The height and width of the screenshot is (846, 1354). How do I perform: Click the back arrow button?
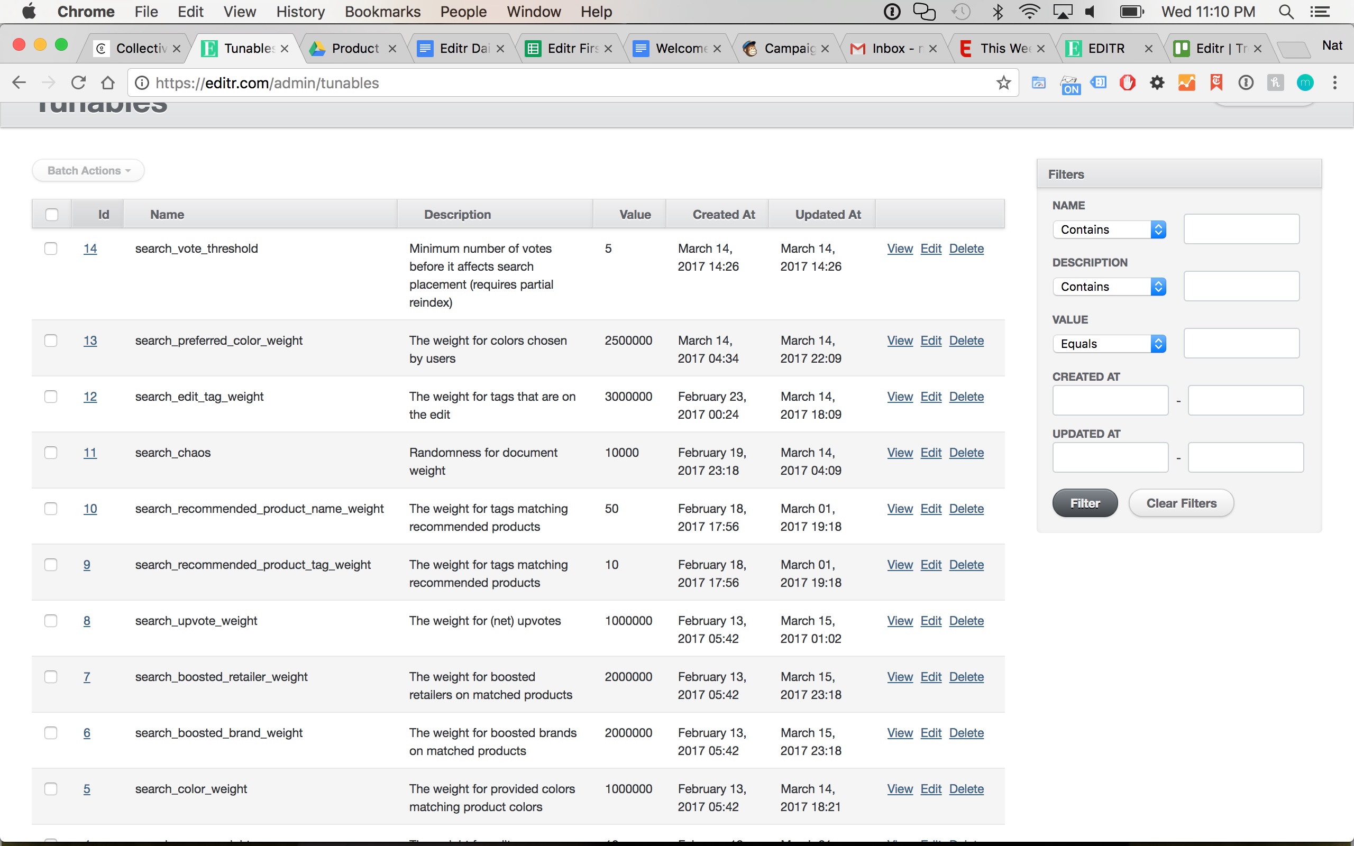19,83
